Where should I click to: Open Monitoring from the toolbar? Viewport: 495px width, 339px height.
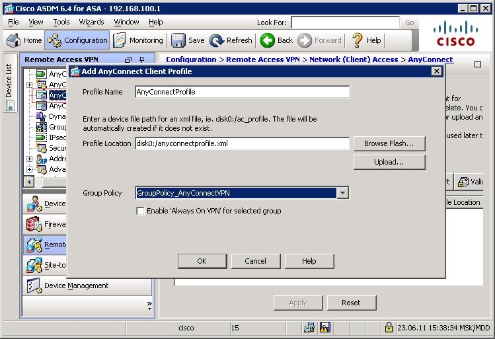click(138, 40)
